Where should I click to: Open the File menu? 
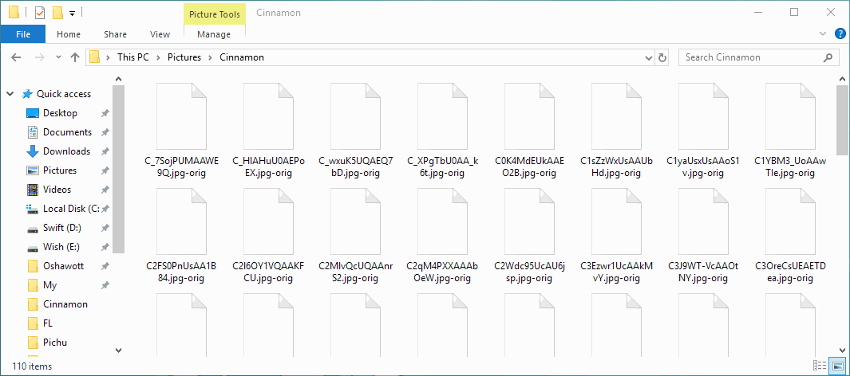click(23, 34)
